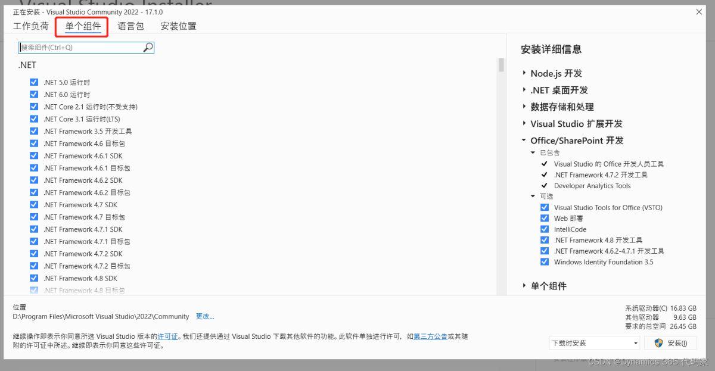
Task: Uncheck .NET Framework 4.7.2 目标包
Action: 34,266
